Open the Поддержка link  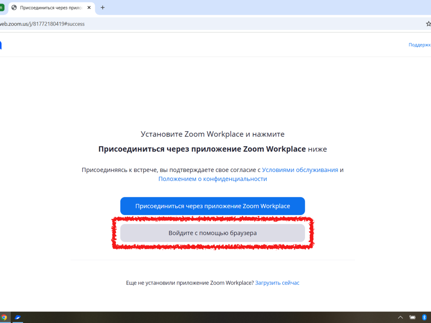(420, 44)
